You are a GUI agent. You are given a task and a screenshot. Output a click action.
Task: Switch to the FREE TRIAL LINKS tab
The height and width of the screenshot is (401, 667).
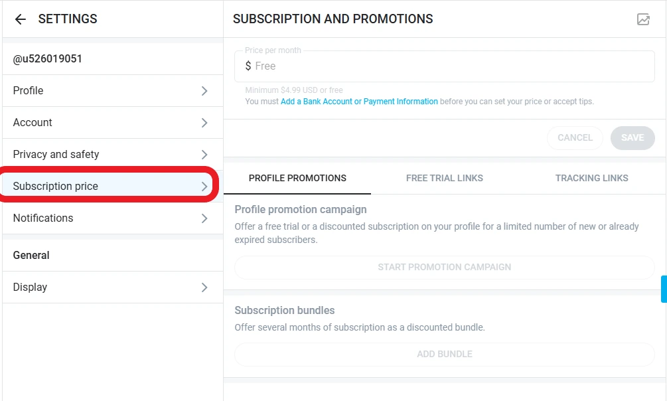pyautogui.click(x=444, y=178)
